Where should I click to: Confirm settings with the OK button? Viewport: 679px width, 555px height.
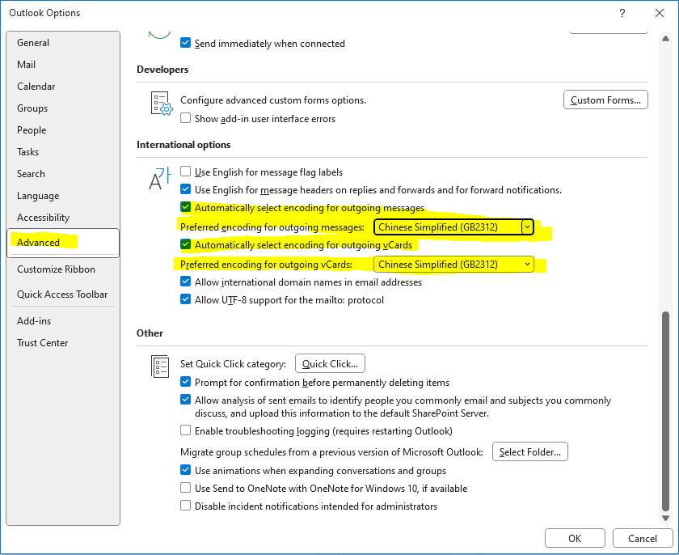(575, 538)
